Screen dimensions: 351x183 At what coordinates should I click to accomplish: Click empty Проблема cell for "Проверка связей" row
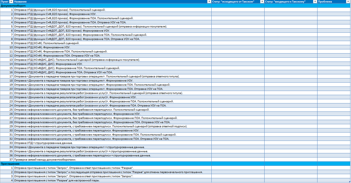coord(334,159)
